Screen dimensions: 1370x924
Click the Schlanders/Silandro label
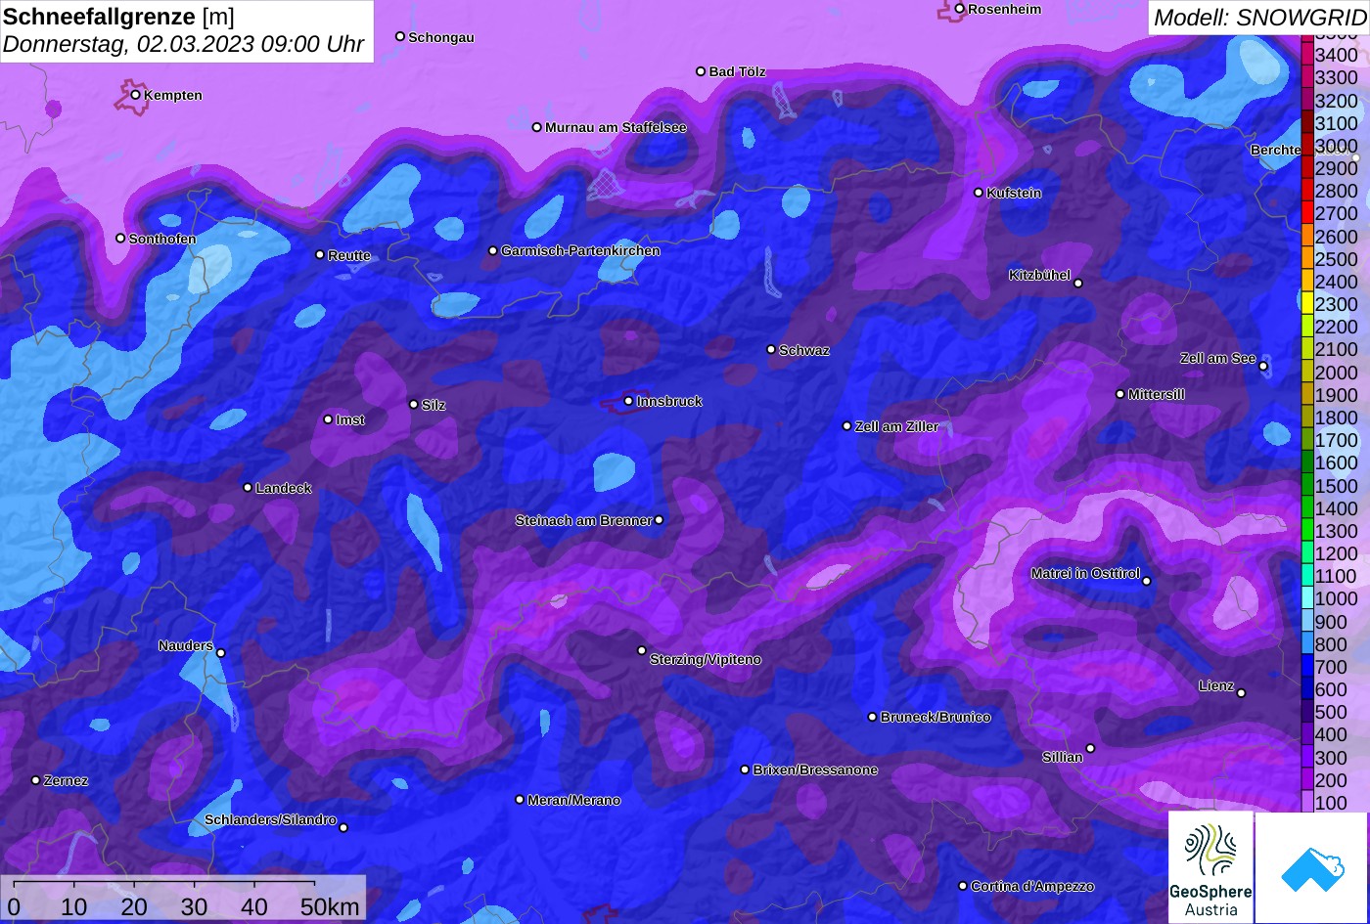tap(270, 819)
